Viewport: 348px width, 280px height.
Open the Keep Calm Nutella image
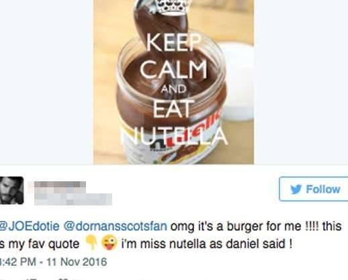(x=173, y=82)
